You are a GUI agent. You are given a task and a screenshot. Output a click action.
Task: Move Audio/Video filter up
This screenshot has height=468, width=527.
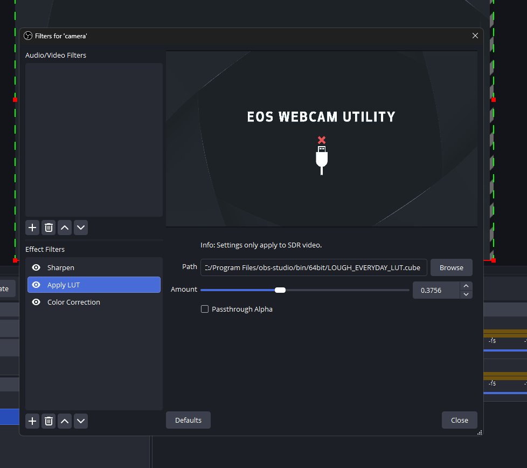coord(65,228)
